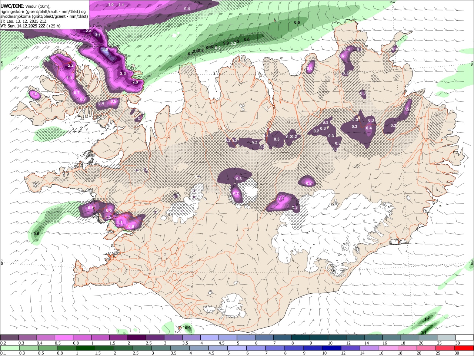Click the 1.3 precipitation value label
Screen dimensions: 474x356
[69, 78]
